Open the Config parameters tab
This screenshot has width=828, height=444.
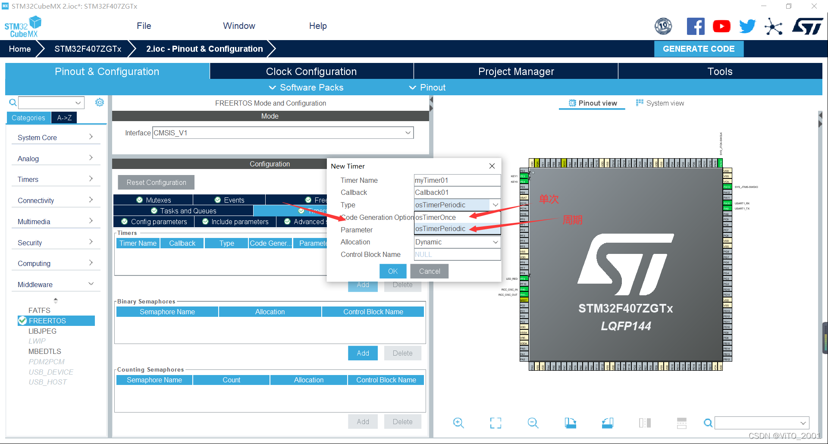(x=154, y=222)
